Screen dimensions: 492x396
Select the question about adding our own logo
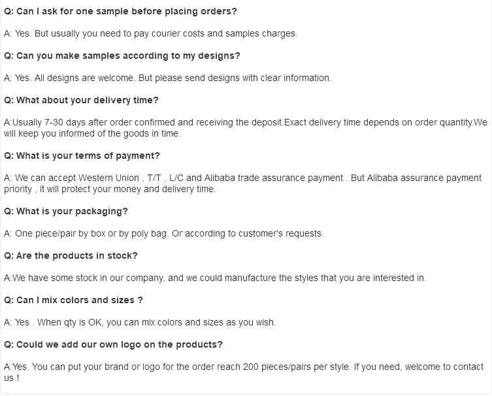click(113, 344)
